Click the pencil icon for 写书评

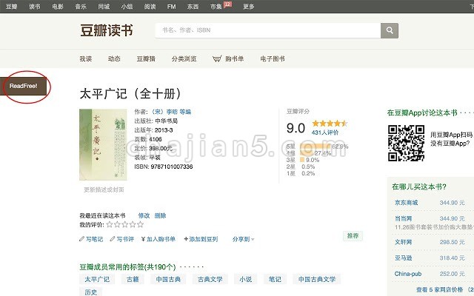[113, 239]
